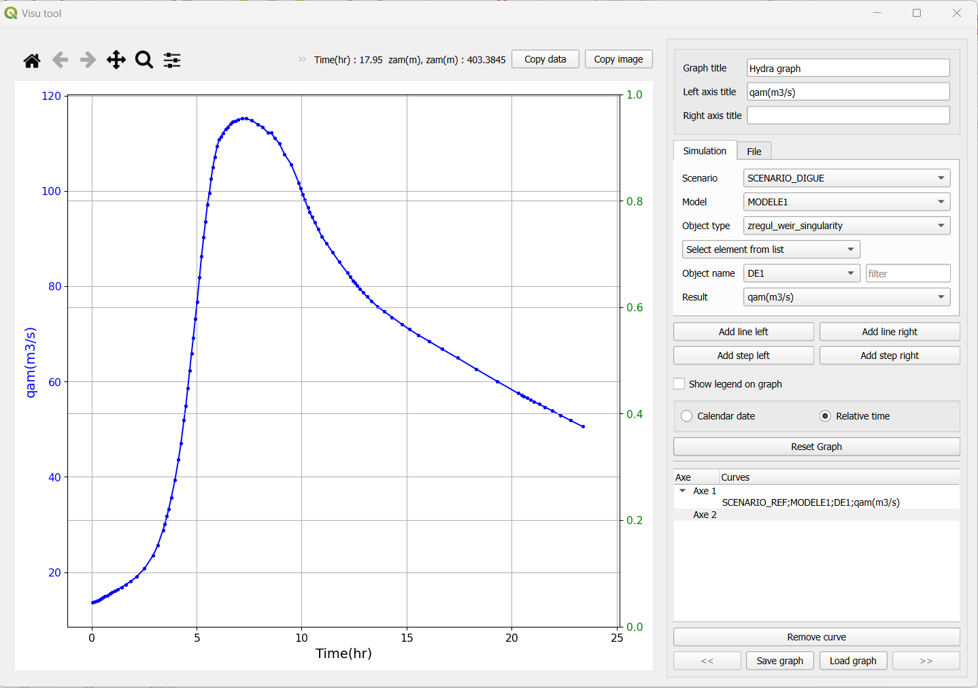Switch to the File tab
The image size is (978, 688).
coord(754,152)
